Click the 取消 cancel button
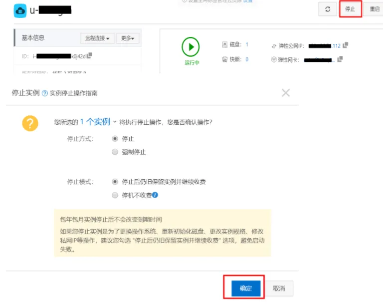 point(279,289)
